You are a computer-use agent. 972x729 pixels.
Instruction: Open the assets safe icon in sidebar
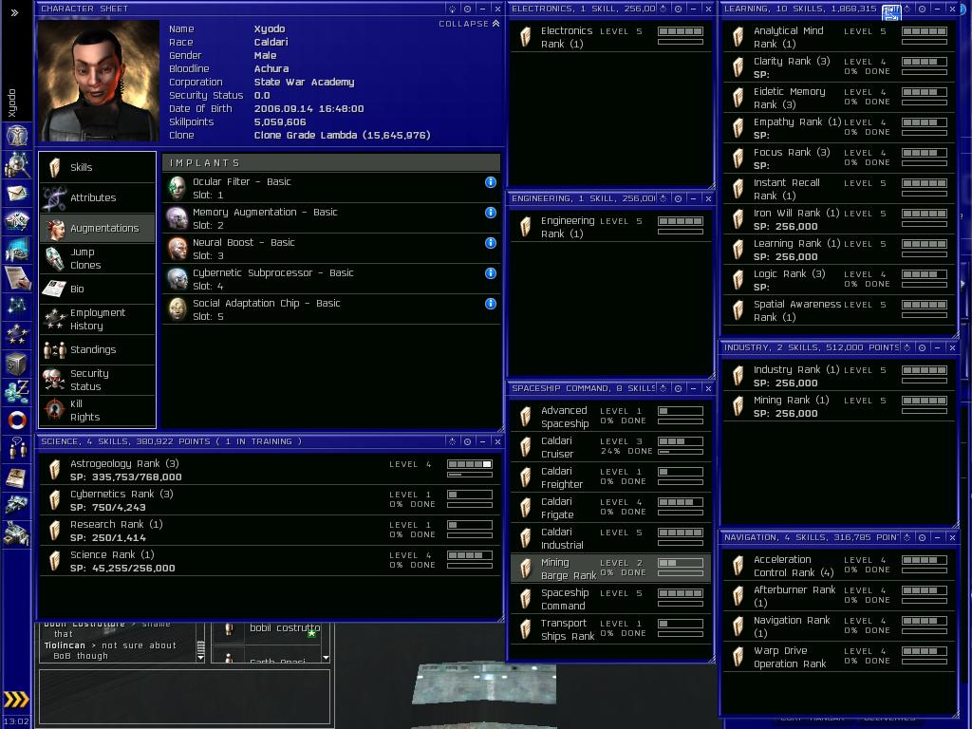(17, 364)
